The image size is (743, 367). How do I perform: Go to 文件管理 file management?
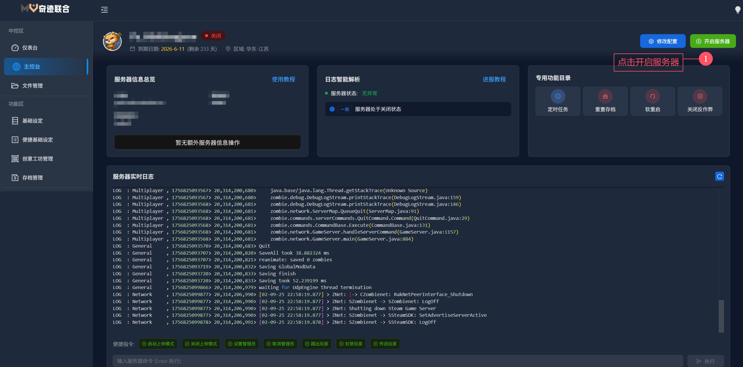click(x=32, y=86)
